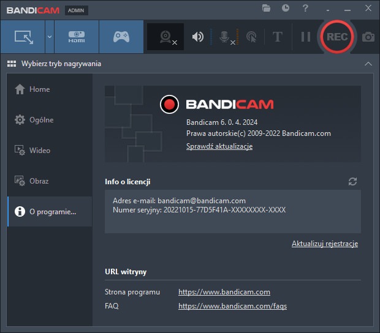Open the Home tab
Viewport: 380px width, 333px height.
pos(50,89)
